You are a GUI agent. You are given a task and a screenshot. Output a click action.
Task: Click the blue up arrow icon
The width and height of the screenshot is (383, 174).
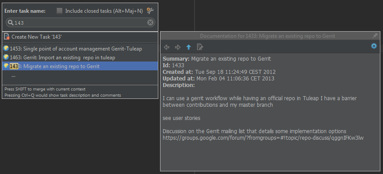click(x=189, y=47)
